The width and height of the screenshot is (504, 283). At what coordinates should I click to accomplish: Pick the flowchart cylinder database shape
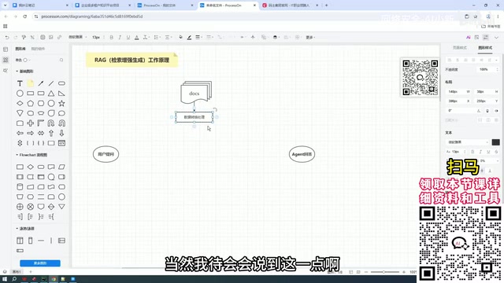pyautogui.click(x=20, y=187)
